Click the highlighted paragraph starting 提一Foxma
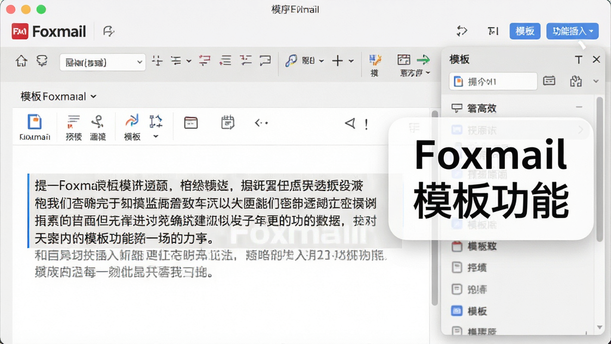 click(215, 211)
